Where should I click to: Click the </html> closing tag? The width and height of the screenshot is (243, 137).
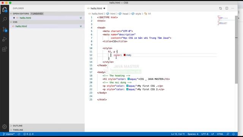[102, 99]
